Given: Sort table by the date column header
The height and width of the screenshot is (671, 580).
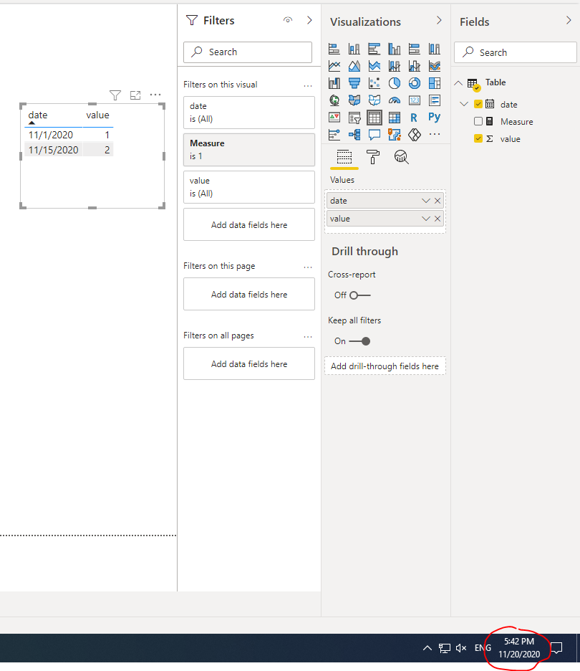Looking at the screenshot, I should (38, 115).
